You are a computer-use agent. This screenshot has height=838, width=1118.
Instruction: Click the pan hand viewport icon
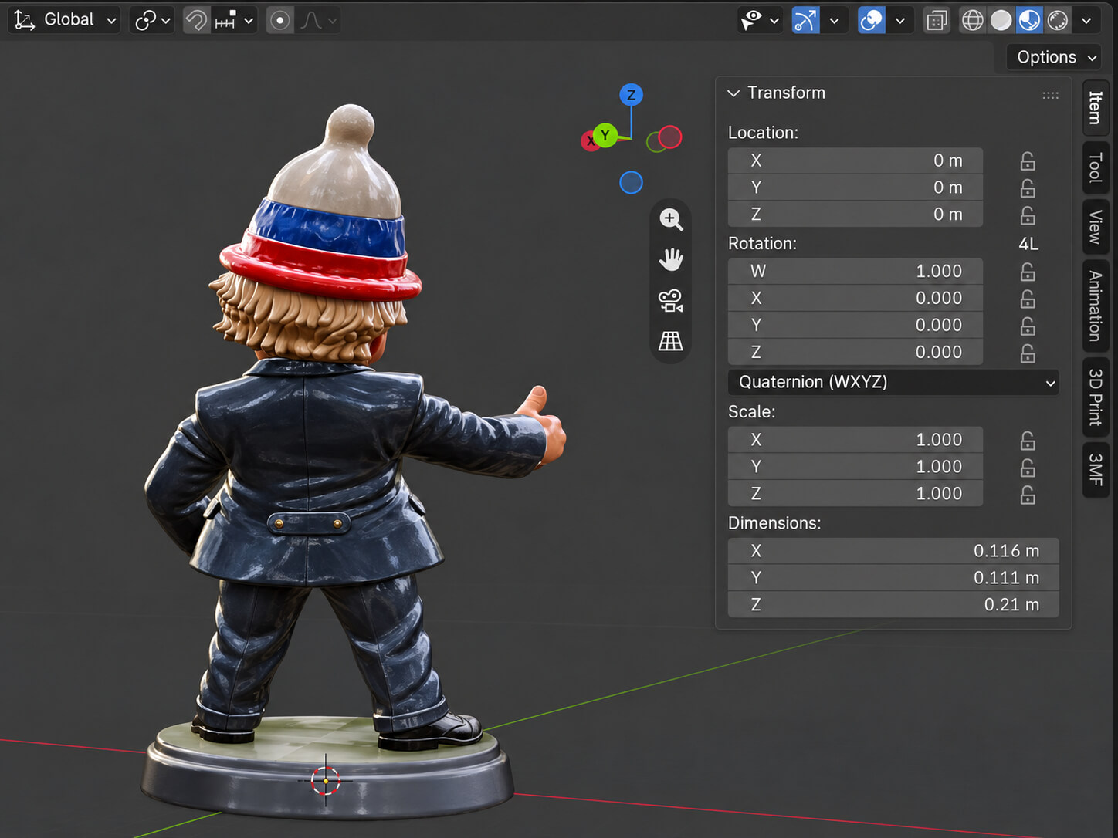[671, 259]
